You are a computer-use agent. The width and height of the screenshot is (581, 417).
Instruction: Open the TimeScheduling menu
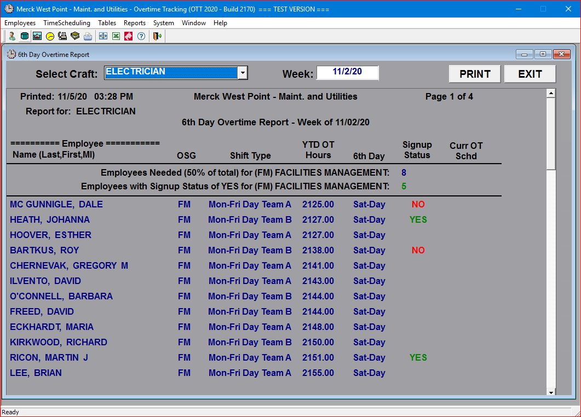(67, 23)
